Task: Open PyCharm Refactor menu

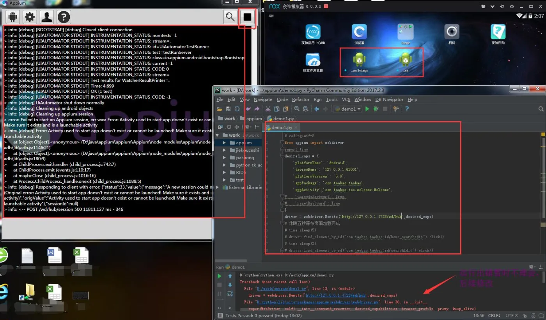Action: [301, 99]
